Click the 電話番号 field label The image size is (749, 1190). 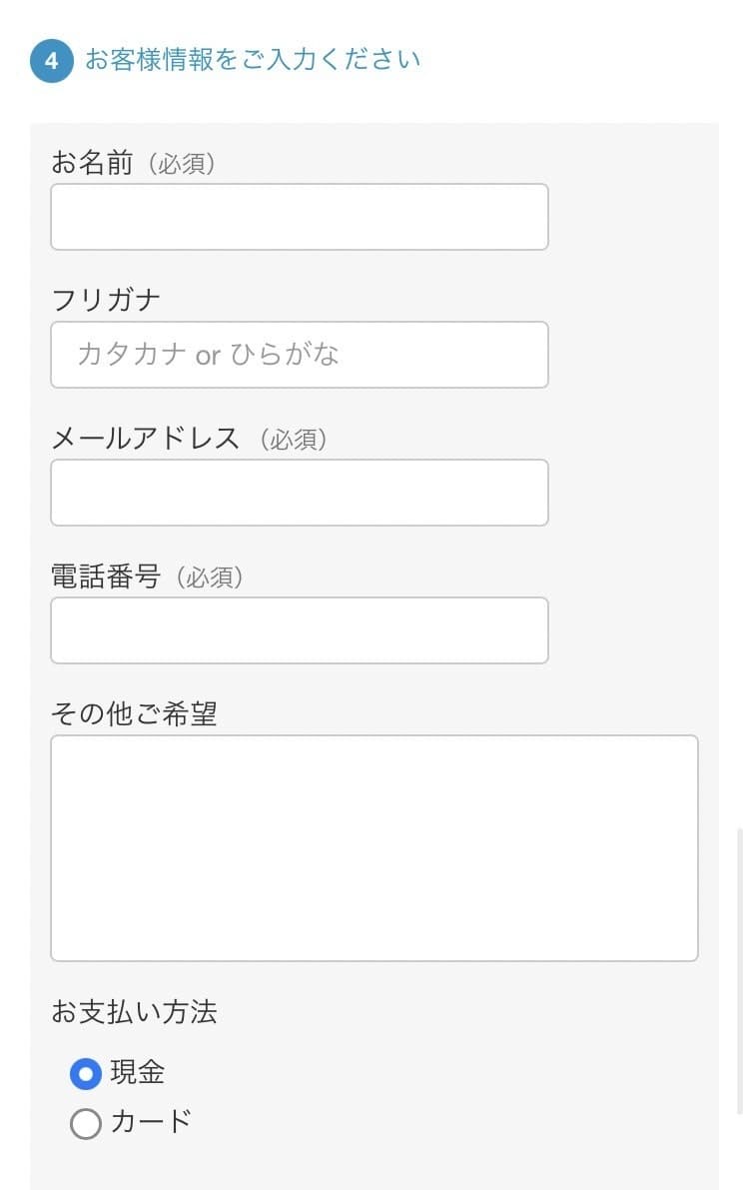click(106, 577)
